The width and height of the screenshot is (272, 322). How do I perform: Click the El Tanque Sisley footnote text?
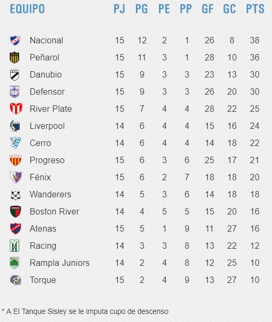tap(85, 311)
